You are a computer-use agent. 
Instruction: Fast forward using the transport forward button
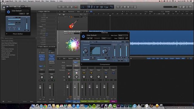click(63, 7)
